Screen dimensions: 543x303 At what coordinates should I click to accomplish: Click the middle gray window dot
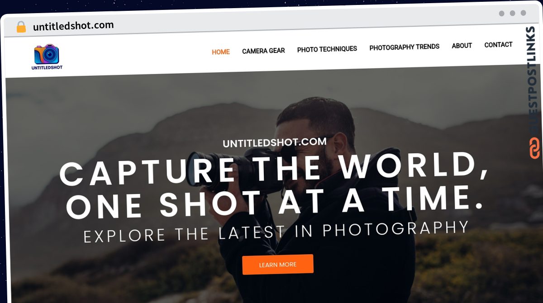coord(512,14)
